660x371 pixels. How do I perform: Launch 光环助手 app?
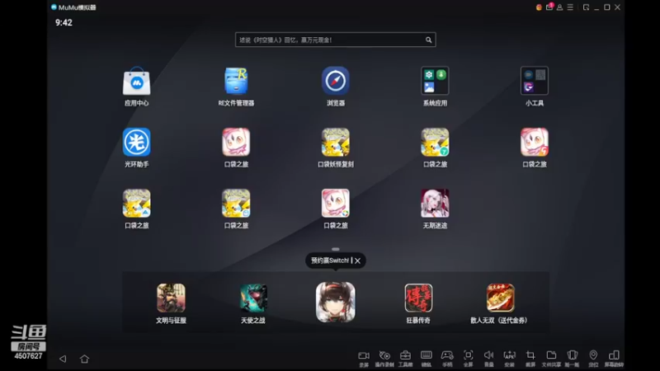[136, 142]
